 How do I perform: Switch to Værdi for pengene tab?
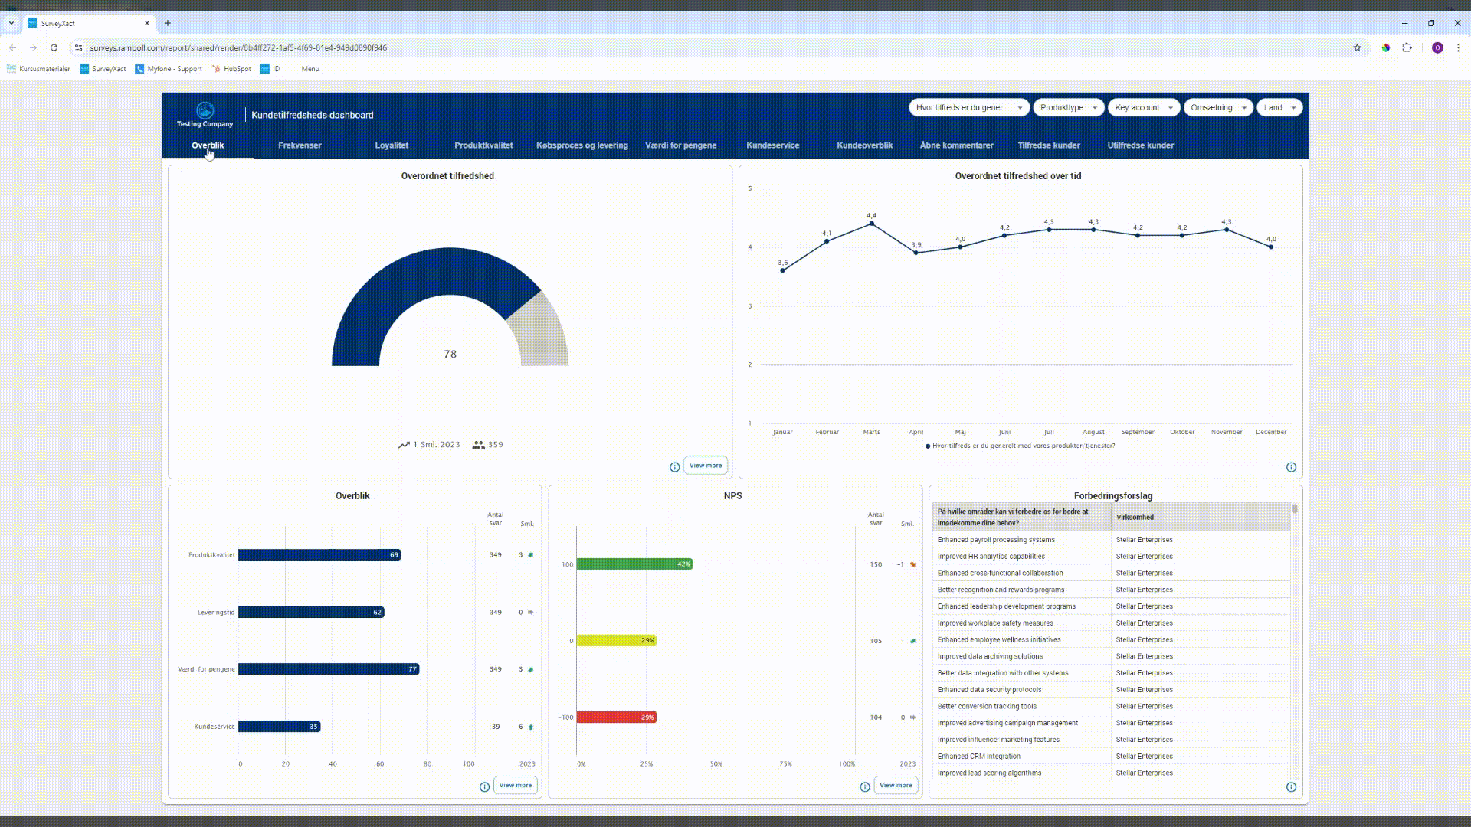click(x=681, y=145)
